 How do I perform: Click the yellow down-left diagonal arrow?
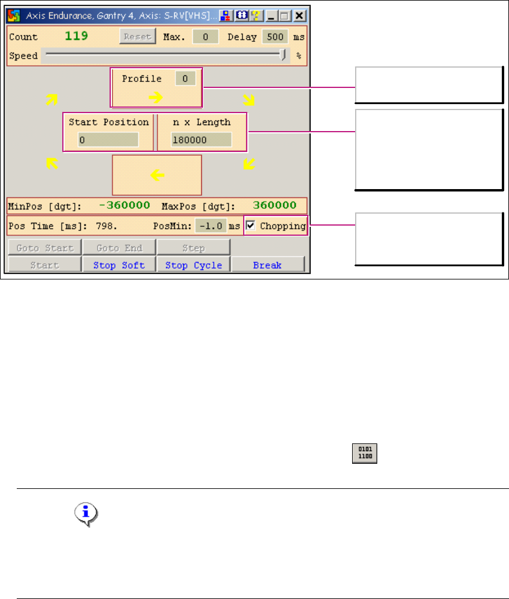coord(249,164)
